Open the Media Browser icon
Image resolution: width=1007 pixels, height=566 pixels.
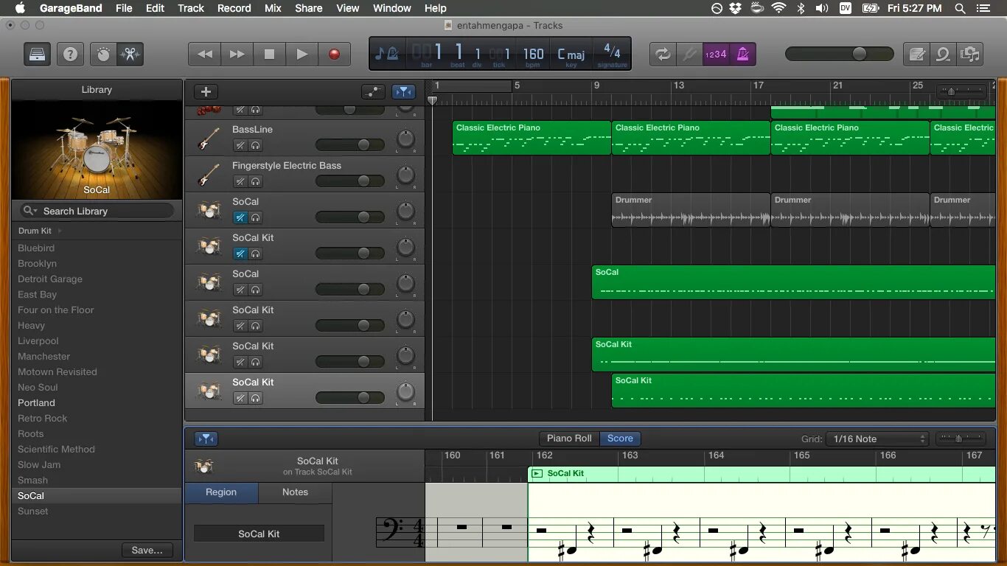pos(970,54)
